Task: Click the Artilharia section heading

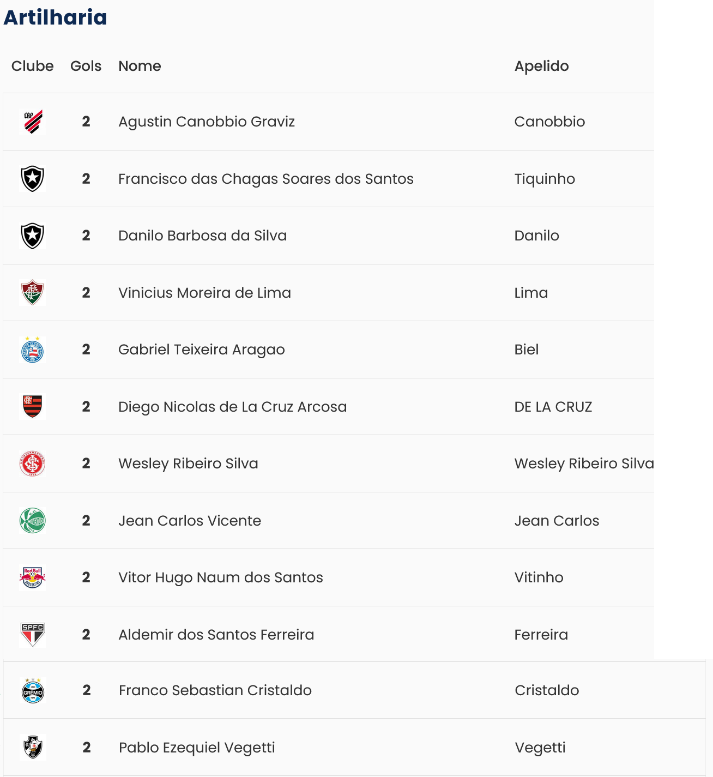Action: 55,17
